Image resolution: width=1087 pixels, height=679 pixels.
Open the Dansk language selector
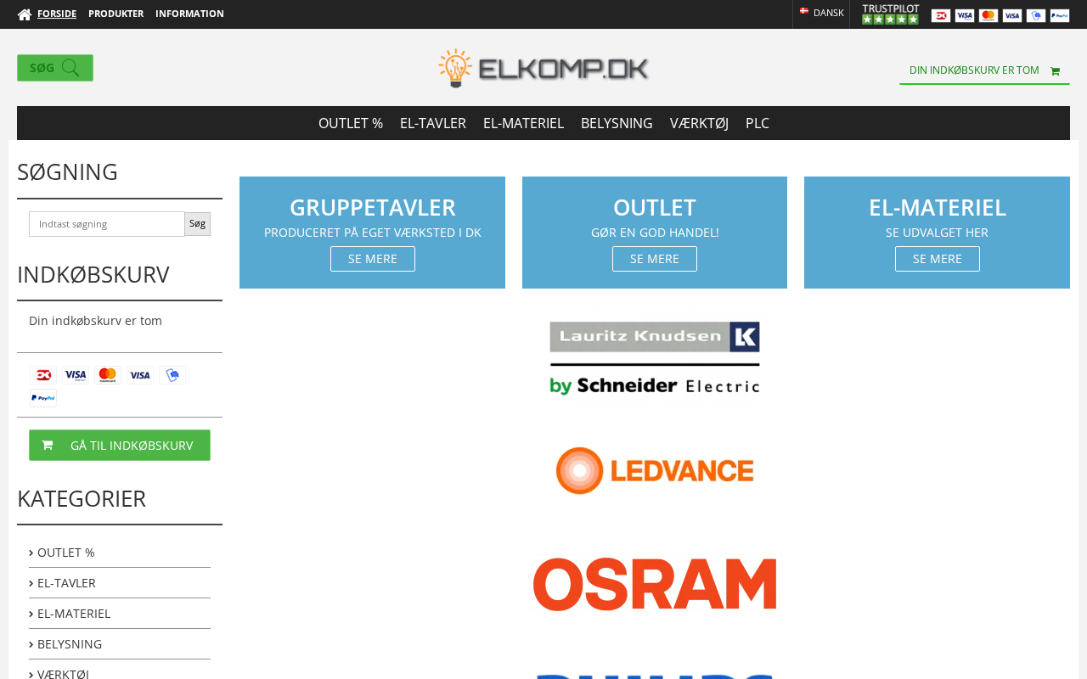click(x=821, y=13)
